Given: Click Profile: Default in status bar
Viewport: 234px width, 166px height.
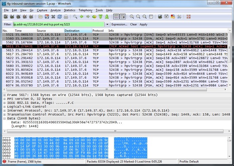Looking at the screenshot, I should coord(189,162).
